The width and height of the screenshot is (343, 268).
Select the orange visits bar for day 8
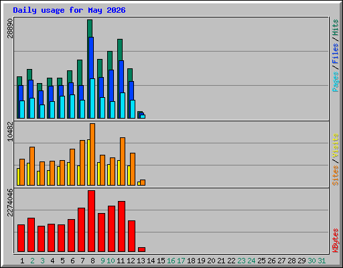coord(92,154)
